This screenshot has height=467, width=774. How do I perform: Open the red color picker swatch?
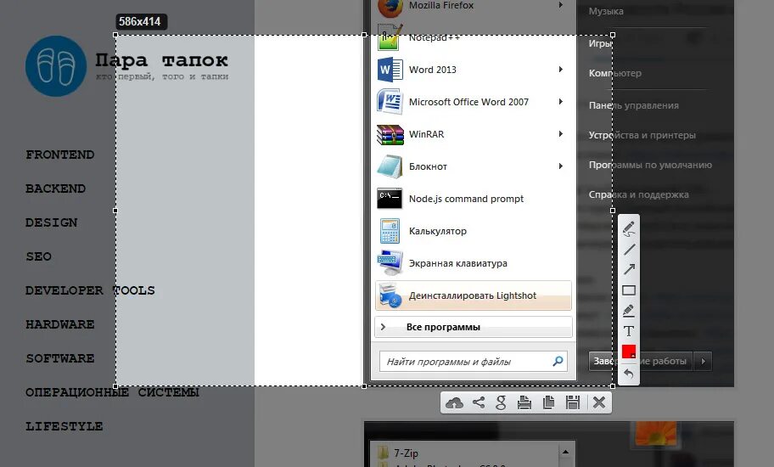click(629, 352)
